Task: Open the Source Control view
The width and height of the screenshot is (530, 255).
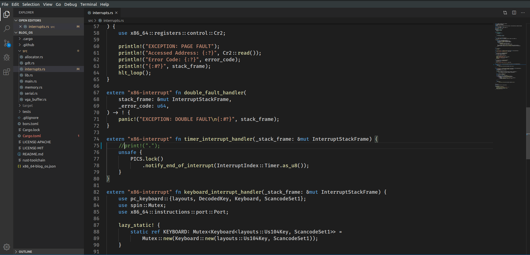Action: [7, 43]
